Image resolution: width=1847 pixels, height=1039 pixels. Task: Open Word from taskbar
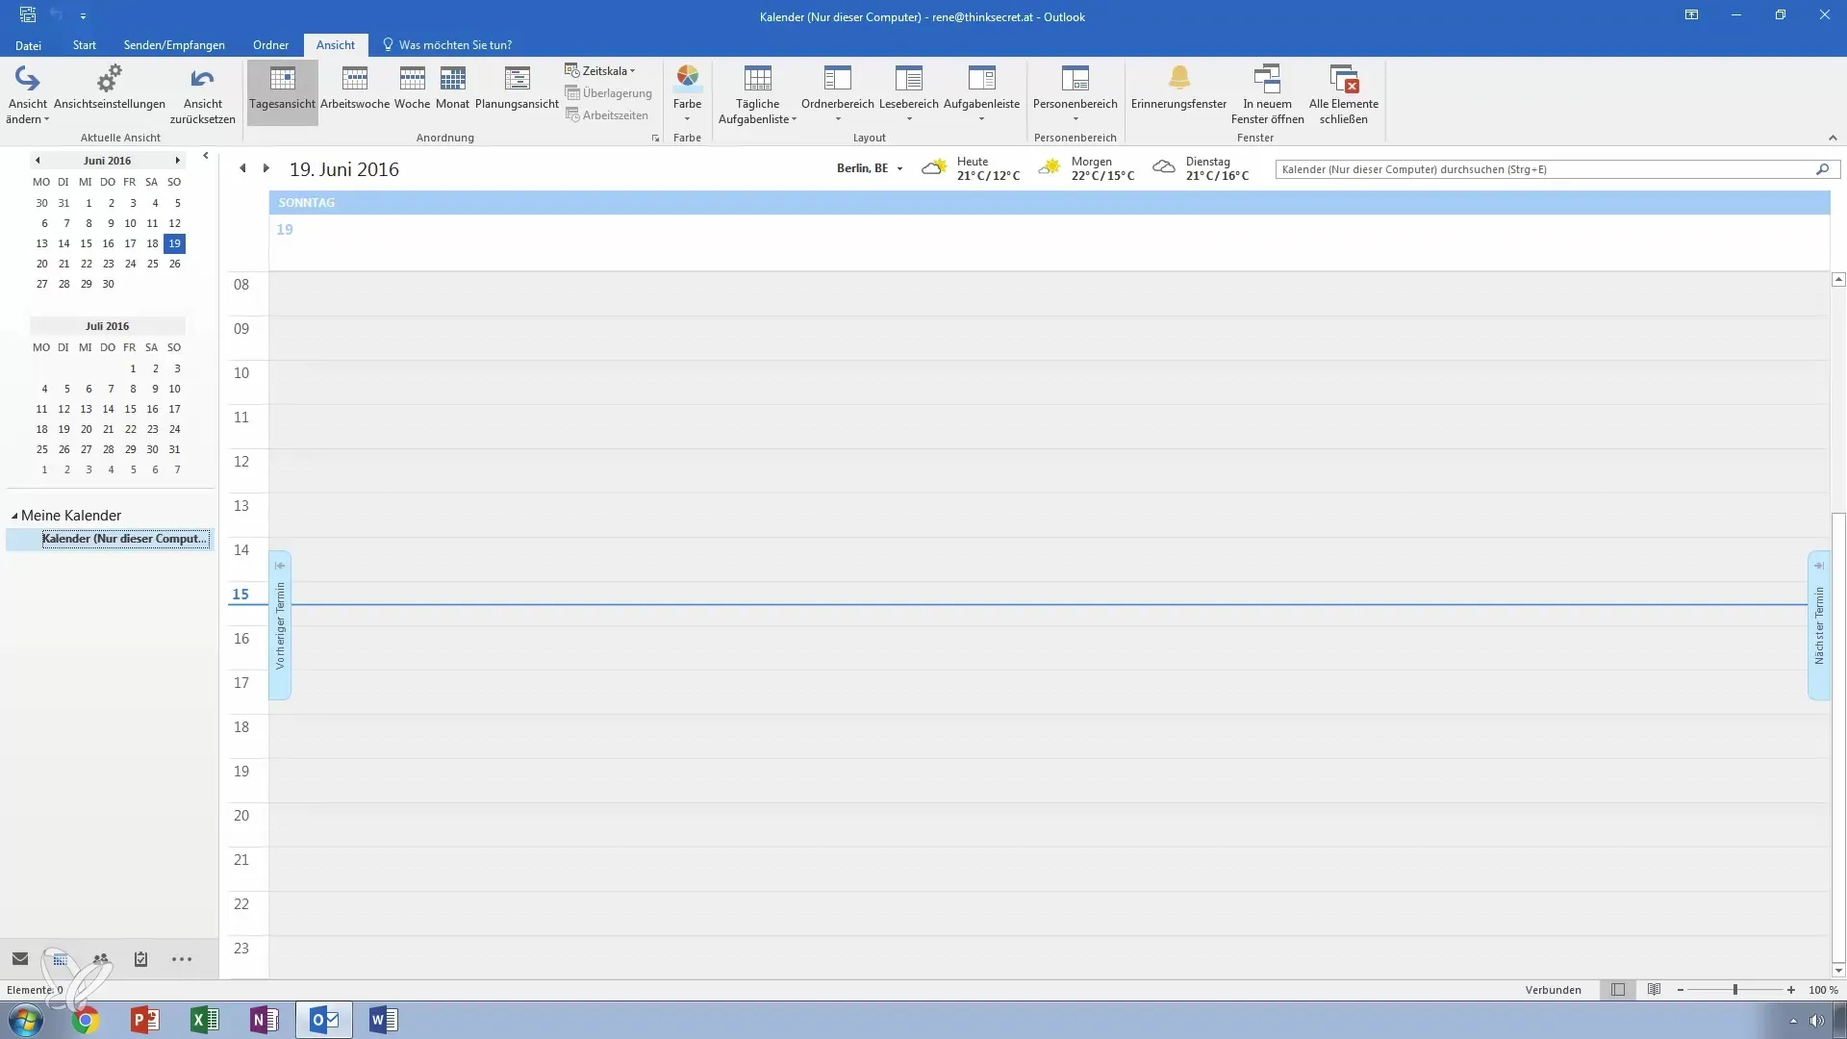tap(383, 1020)
